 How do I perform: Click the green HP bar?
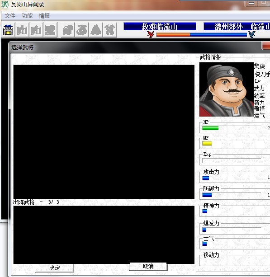210,128
